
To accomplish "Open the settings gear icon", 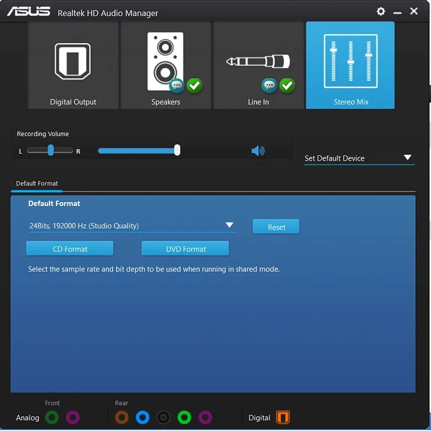I will coord(380,12).
